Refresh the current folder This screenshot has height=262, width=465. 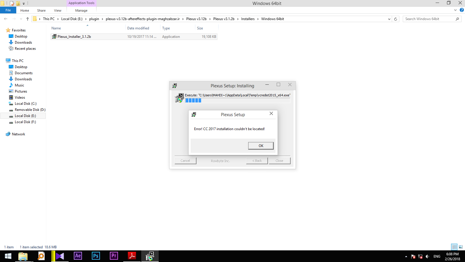pos(396,19)
